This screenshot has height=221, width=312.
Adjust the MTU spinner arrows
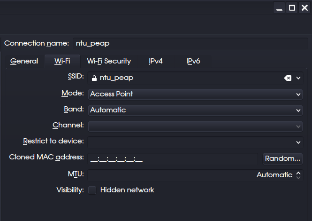coord(298,175)
